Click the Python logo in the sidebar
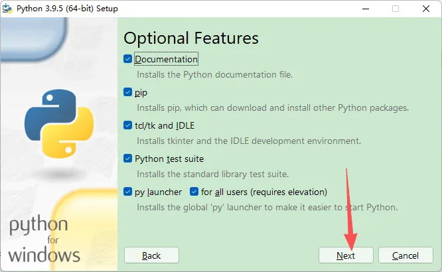 click(x=59, y=123)
